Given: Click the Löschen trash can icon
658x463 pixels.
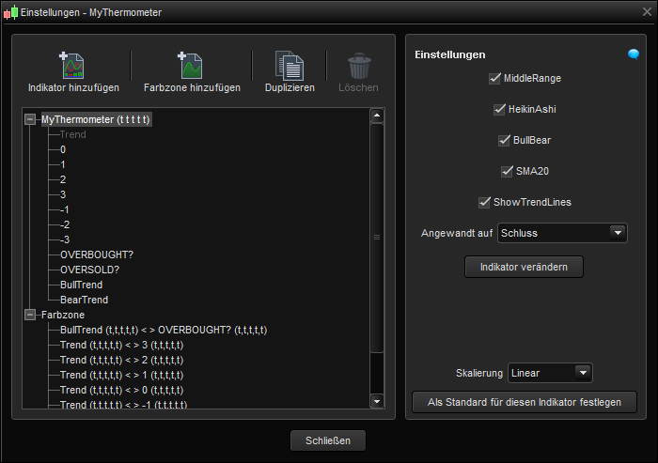Looking at the screenshot, I should 359,66.
